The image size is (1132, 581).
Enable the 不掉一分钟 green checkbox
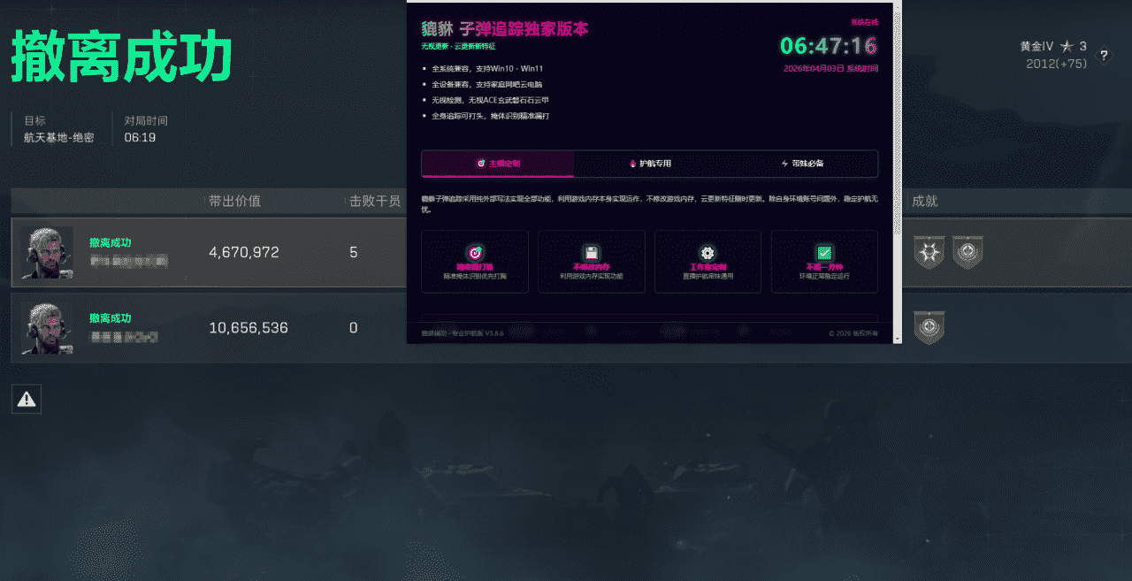click(x=824, y=251)
